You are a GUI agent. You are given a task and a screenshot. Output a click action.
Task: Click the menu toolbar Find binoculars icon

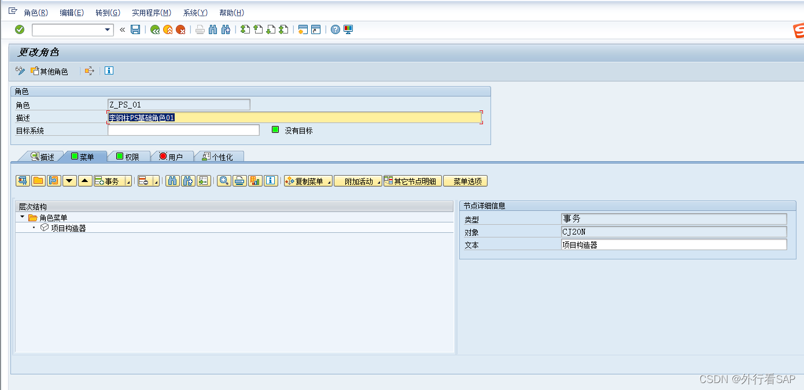coord(172,181)
